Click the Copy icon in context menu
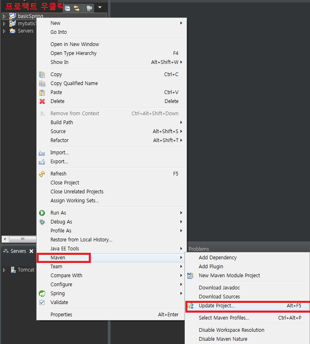This screenshot has height=344, width=310. [42, 74]
